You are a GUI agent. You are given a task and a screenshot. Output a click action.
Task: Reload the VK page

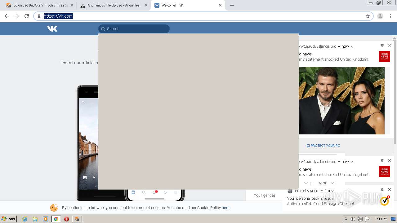coord(27,16)
